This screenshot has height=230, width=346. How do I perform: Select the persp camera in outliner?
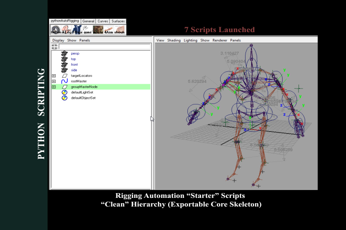pyautogui.click(x=75, y=54)
